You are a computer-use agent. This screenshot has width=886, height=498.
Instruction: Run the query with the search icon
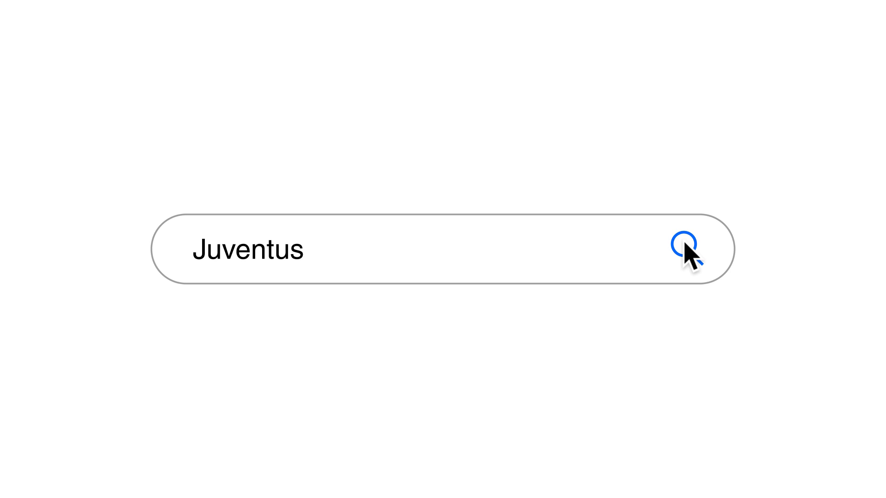tap(684, 245)
